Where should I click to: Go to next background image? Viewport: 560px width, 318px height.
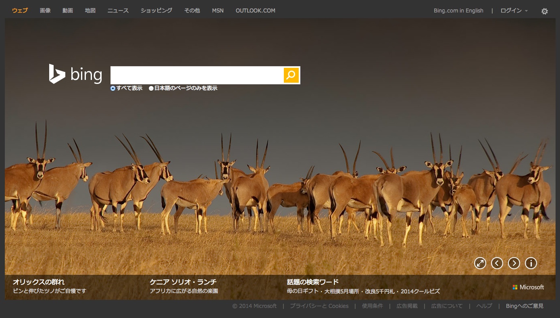pos(514,263)
